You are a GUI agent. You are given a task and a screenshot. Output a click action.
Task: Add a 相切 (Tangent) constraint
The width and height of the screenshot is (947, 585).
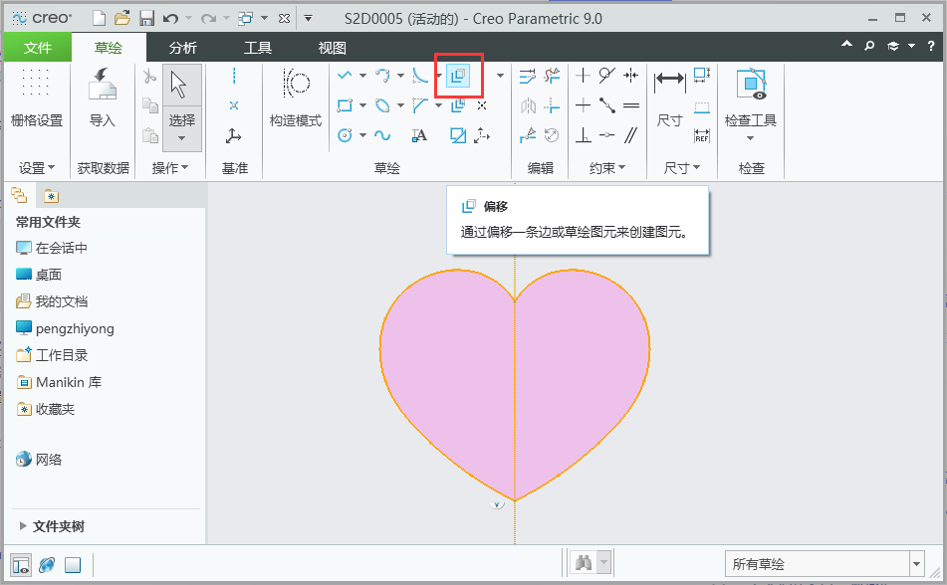[605, 75]
